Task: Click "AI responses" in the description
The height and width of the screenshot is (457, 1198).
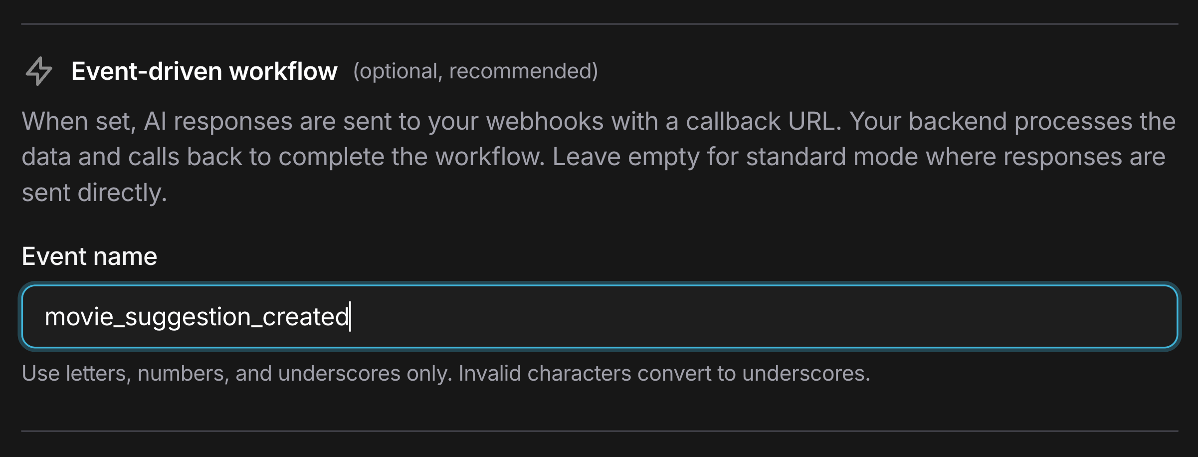Action: [218, 121]
